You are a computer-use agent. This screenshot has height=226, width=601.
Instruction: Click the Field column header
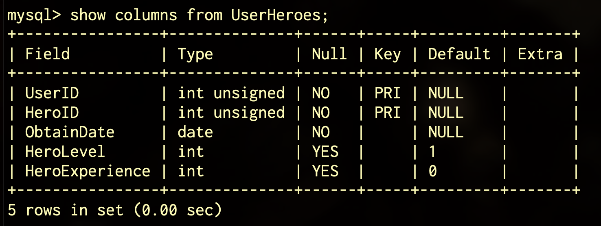pyautogui.click(x=48, y=54)
